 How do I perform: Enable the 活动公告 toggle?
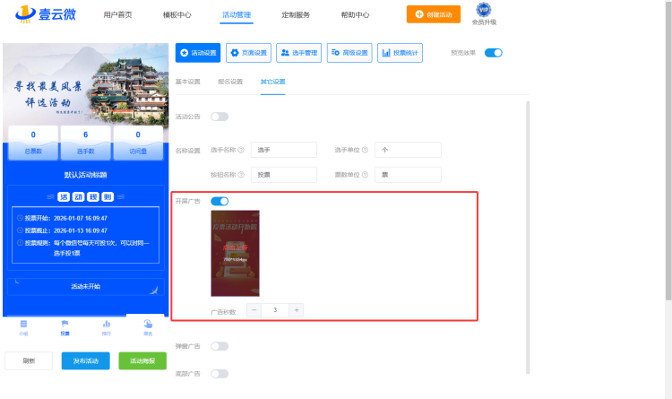pos(220,117)
